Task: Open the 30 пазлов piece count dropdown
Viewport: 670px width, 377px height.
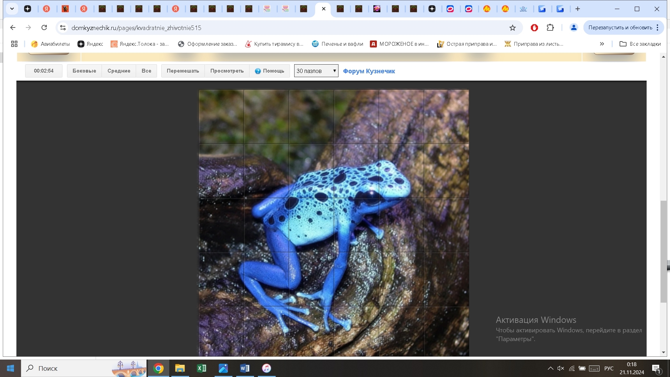Action: click(x=316, y=71)
